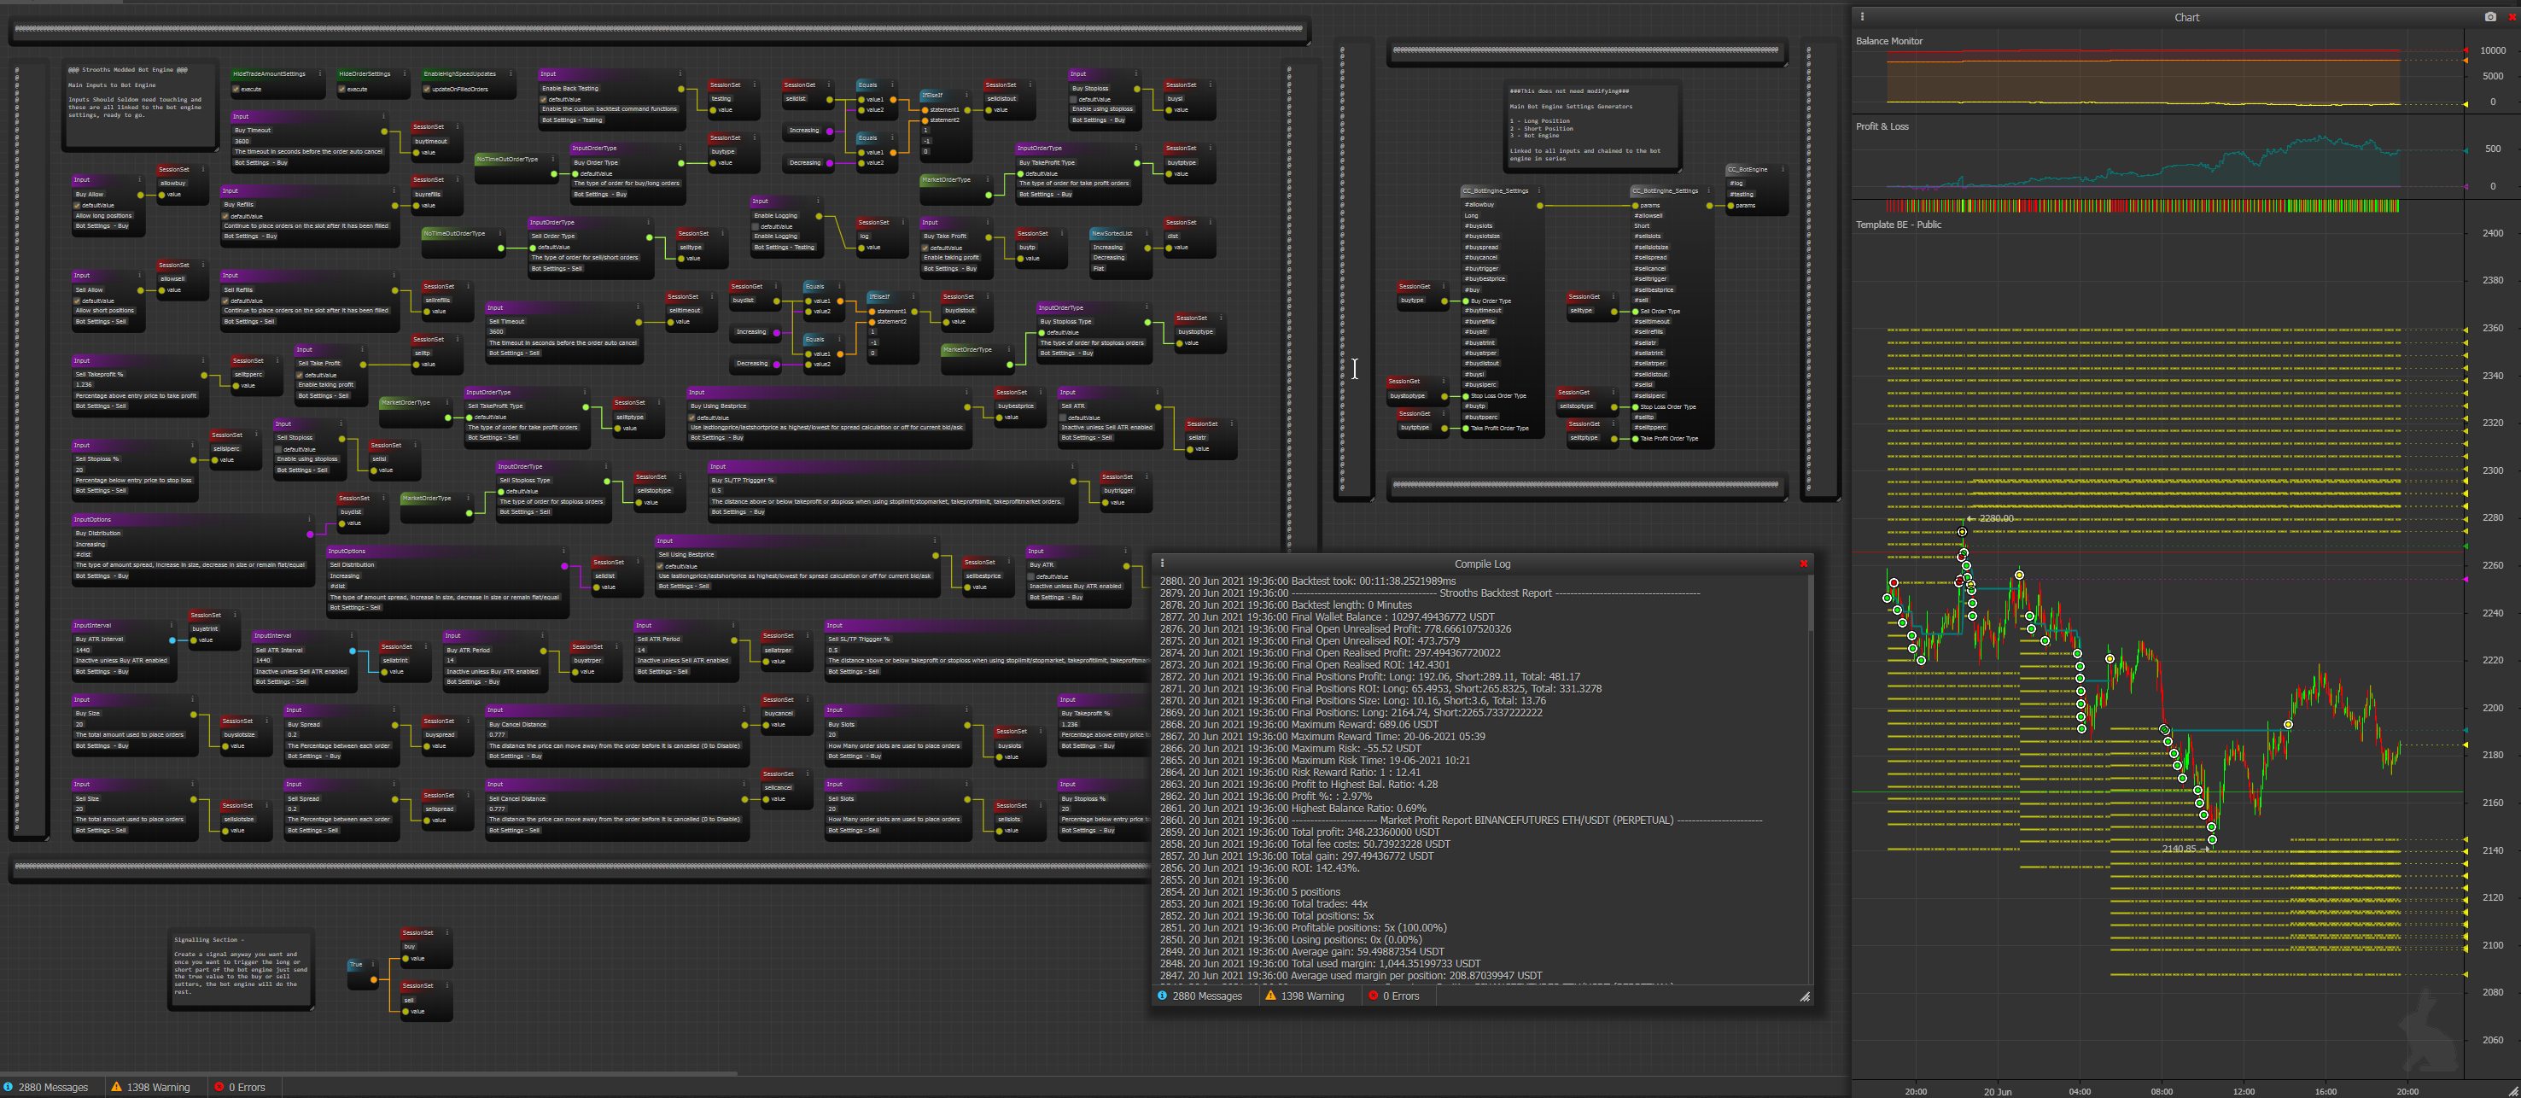The width and height of the screenshot is (2521, 1098).
Task: Click the blue info icon in main status bar
Action: pos(8,1086)
